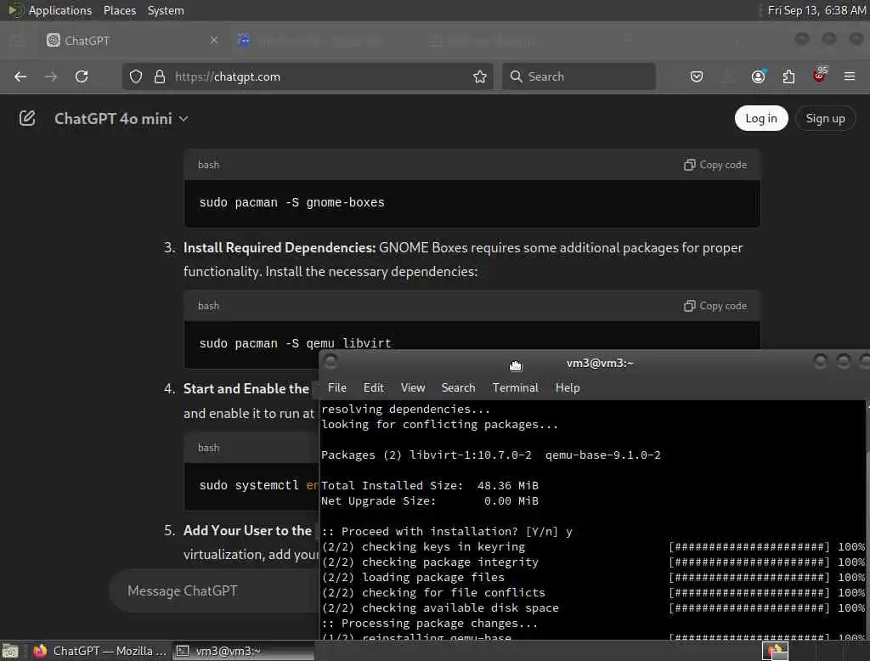The width and height of the screenshot is (870, 661).
Task: Open the Firefox hamburger menu
Action: pyautogui.click(x=850, y=76)
